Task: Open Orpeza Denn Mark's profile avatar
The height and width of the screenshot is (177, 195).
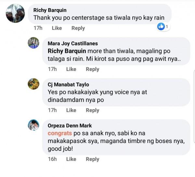Action: coord(33,125)
